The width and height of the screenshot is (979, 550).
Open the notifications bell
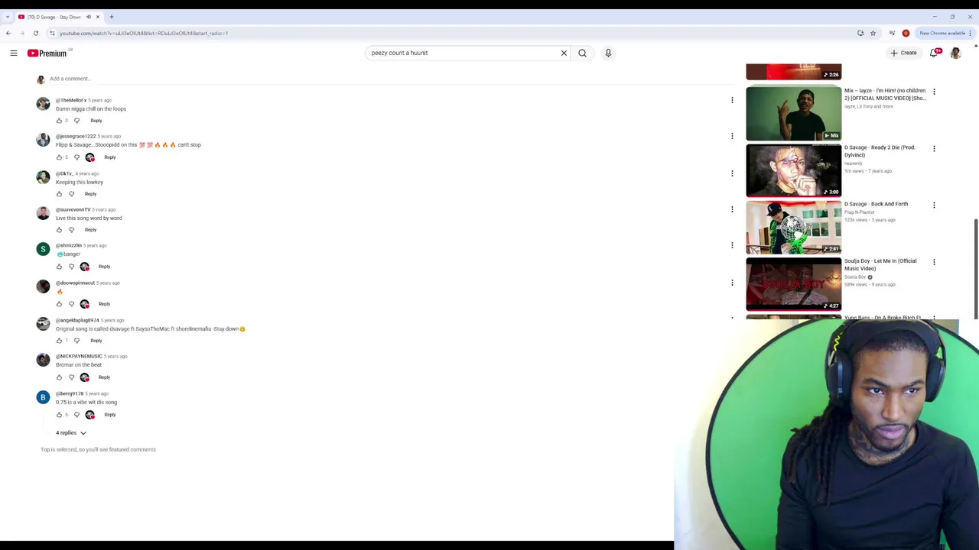934,53
